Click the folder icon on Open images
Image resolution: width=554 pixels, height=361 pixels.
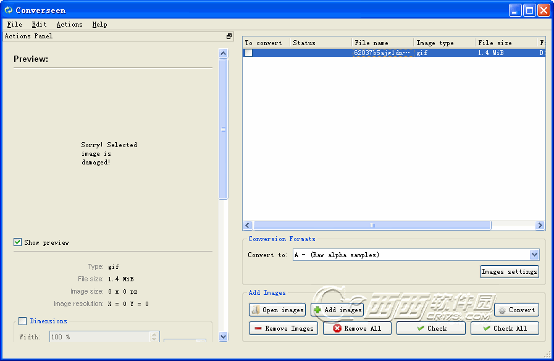coord(256,310)
